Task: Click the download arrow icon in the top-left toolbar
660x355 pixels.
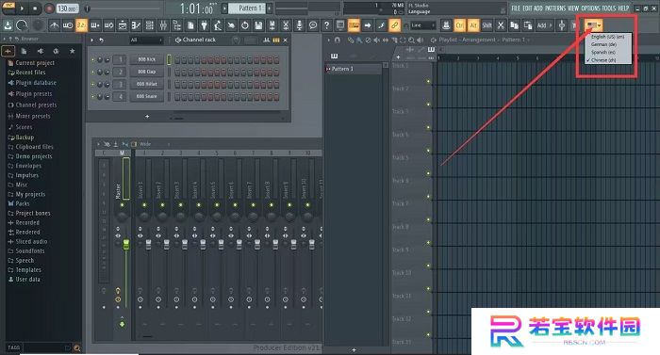Action: [8, 25]
